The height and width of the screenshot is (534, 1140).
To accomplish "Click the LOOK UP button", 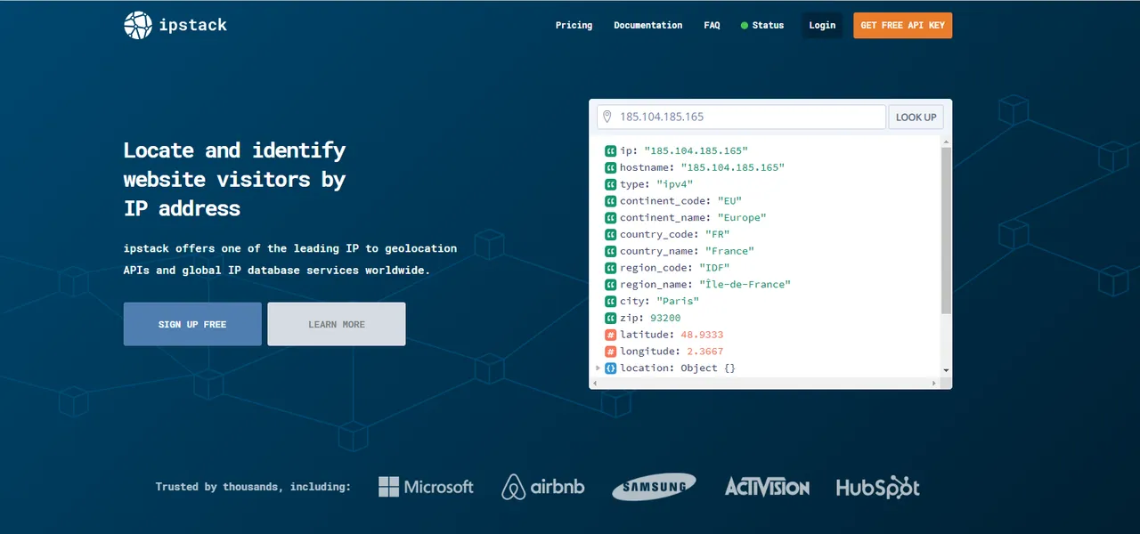I will coord(916,117).
